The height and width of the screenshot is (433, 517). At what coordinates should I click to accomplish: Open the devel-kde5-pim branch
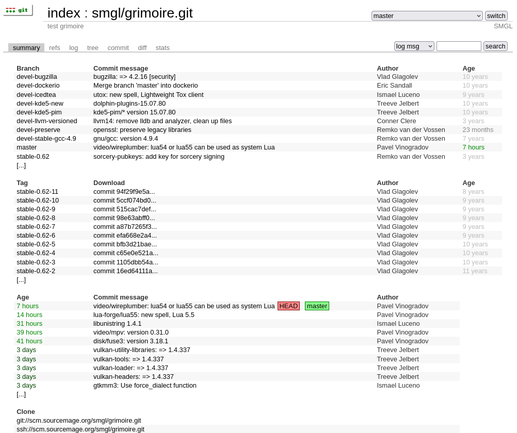39,112
